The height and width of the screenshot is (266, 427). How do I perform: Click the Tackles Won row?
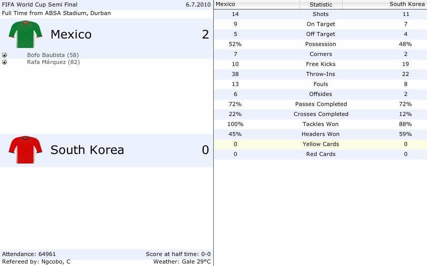pos(320,124)
